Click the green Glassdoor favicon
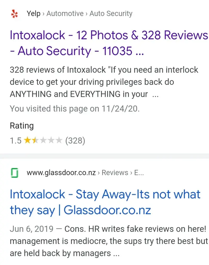The width and height of the screenshot is (209, 265). [x=15, y=173]
